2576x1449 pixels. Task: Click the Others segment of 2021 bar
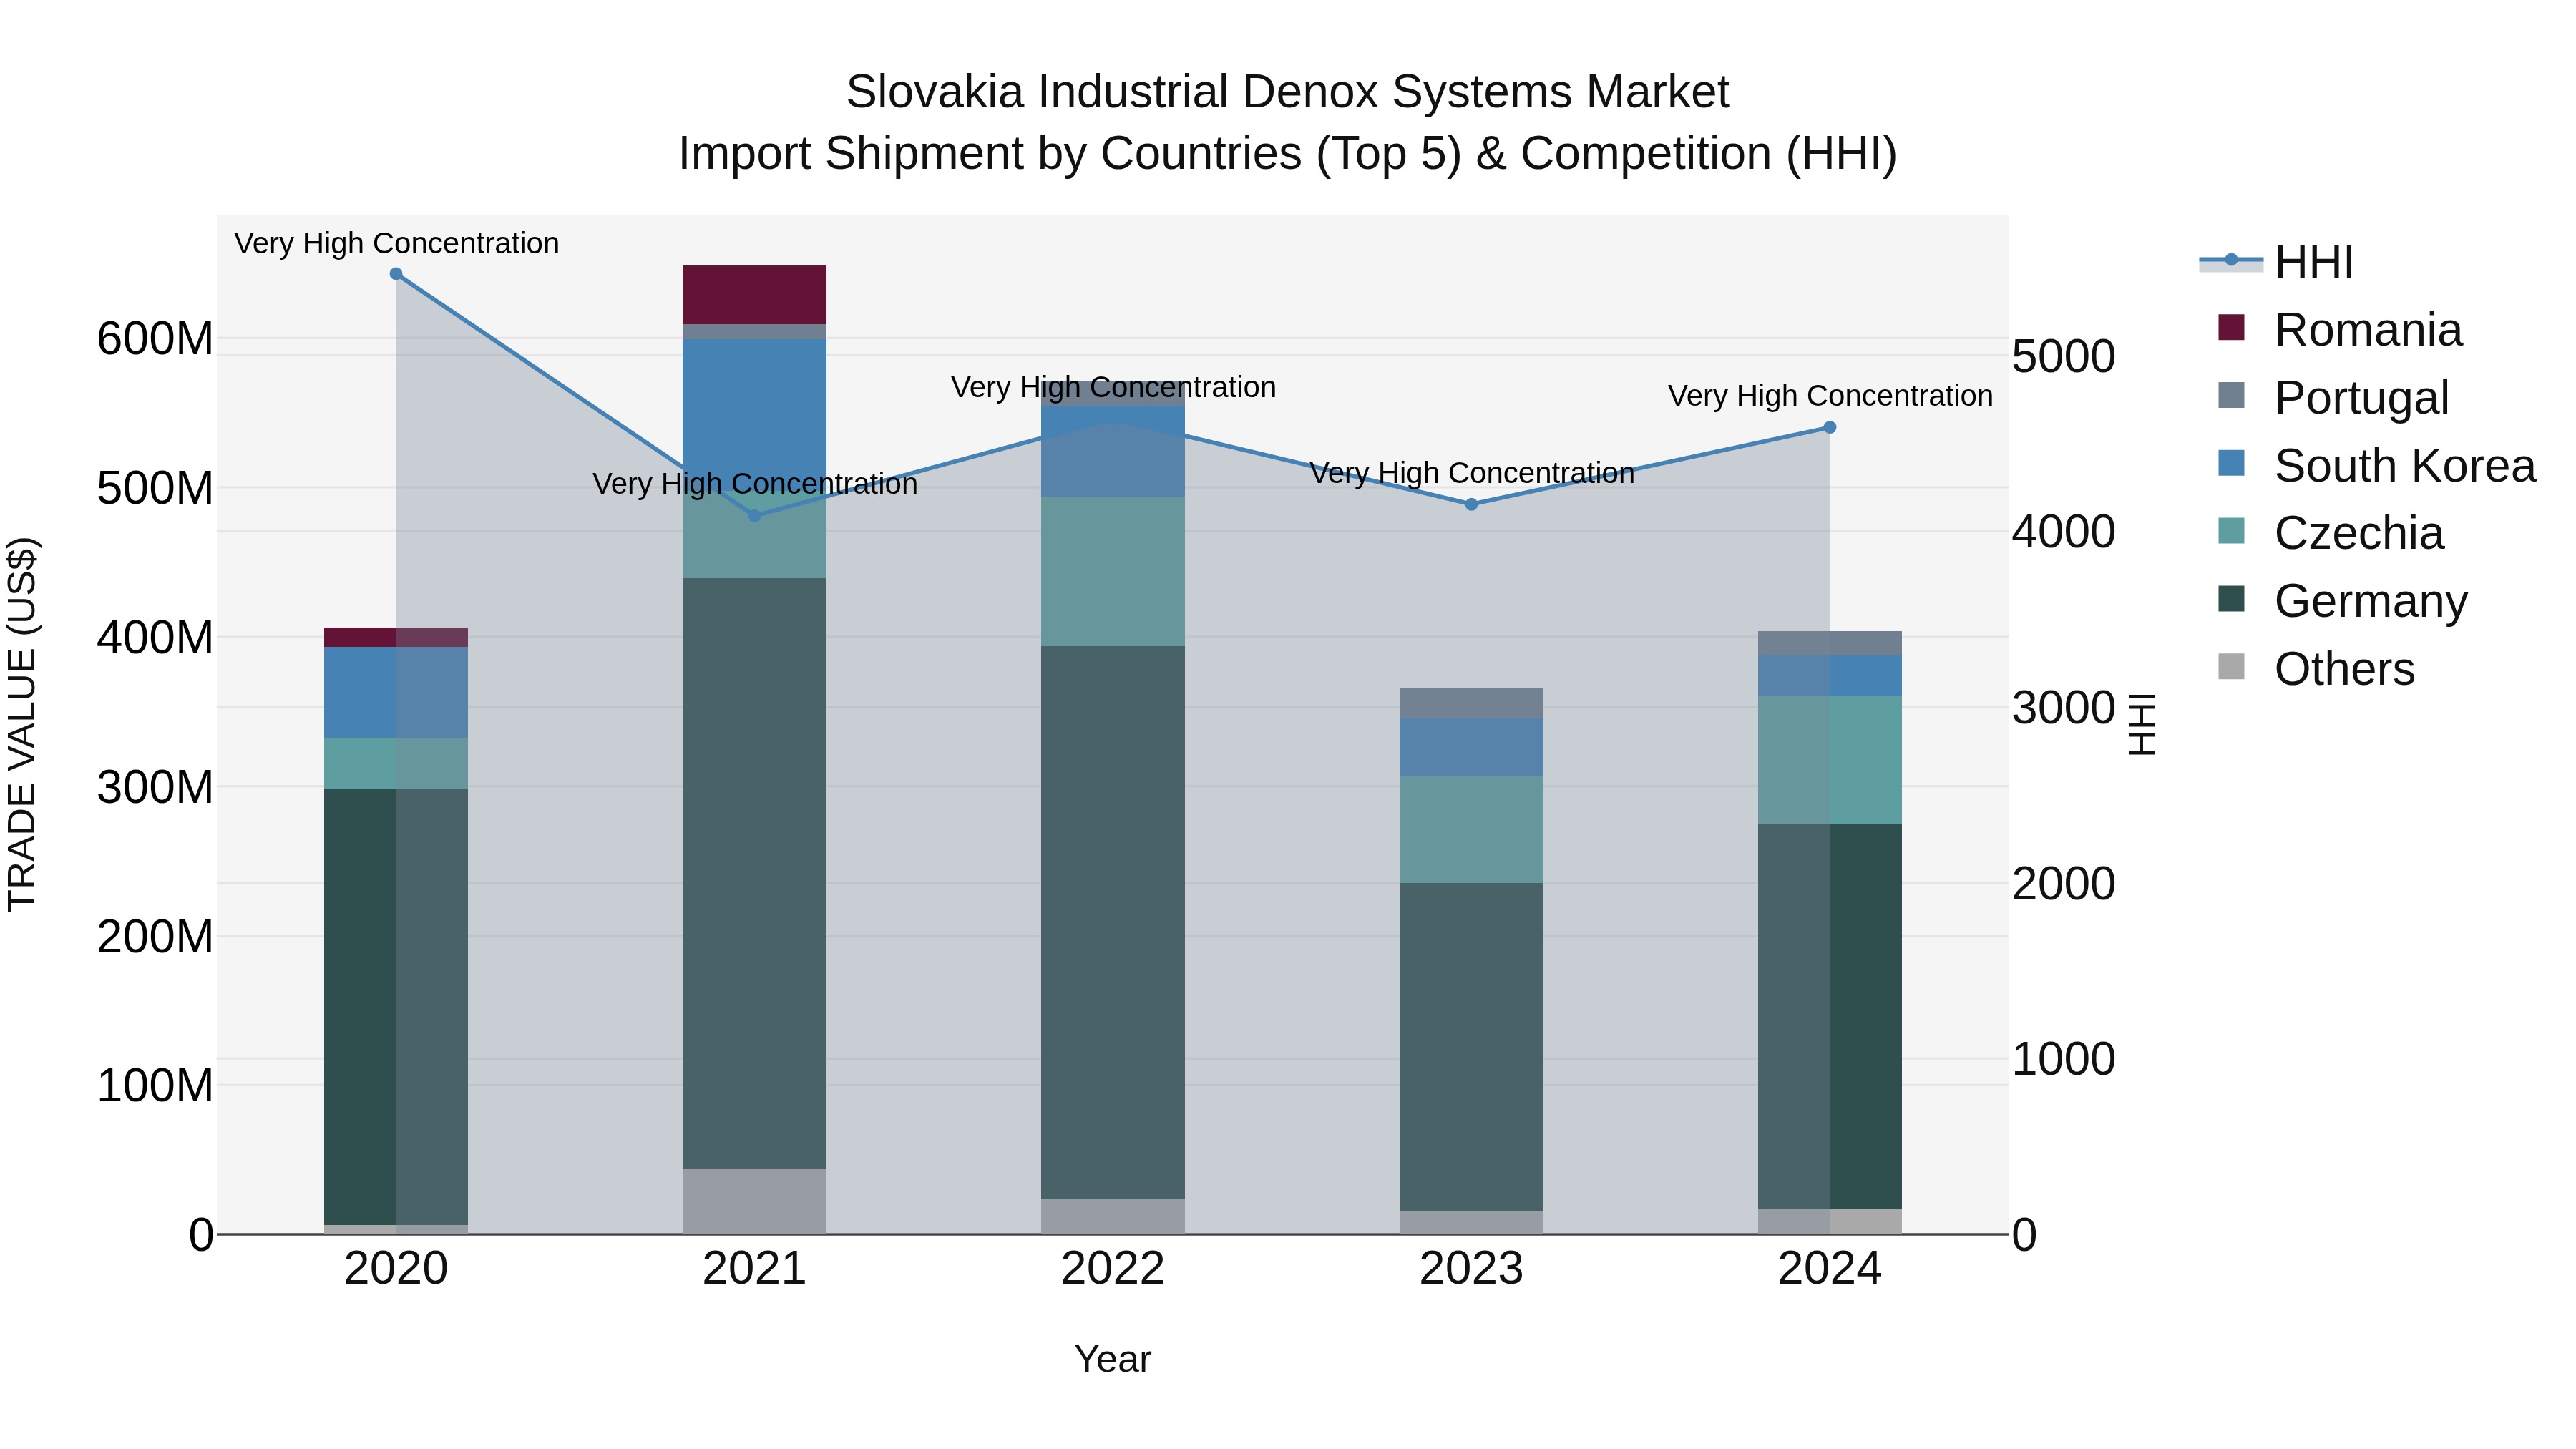point(754,1201)
